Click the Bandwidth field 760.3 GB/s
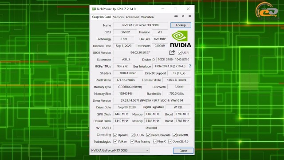Screen dimensions: 284x160 tap(177, 94)
